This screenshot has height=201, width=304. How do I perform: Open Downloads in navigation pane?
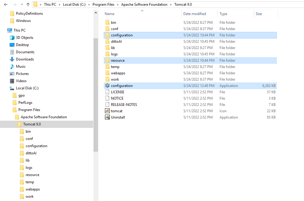[25, 59]
